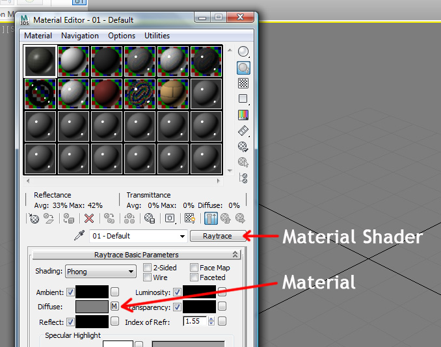Screen dimensions: 441x347
Task: Enable the 2-Sided checkbox
Action: 147,268
